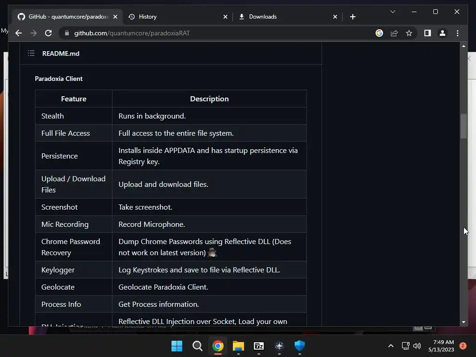This screenshot has width=476, height=357.
Task: Click 'Record Microphone.' description
Action: [x=152, y=225]
